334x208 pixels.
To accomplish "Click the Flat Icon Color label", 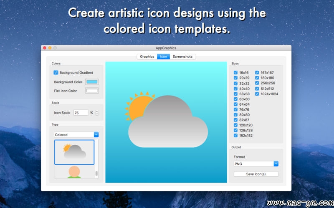I will tap(66, 91).
